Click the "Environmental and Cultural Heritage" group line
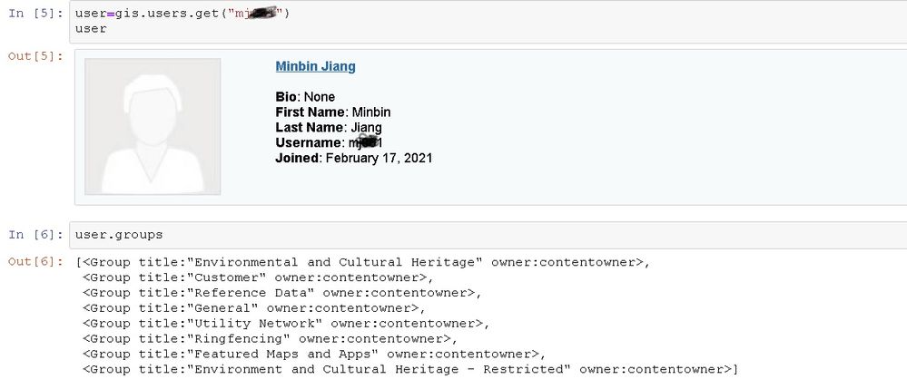 367,262
